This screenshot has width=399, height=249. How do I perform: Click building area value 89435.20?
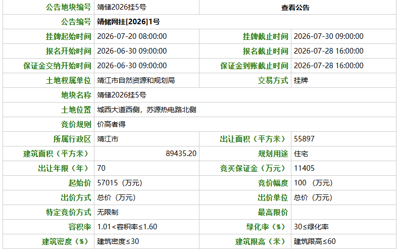click(181, 154)
